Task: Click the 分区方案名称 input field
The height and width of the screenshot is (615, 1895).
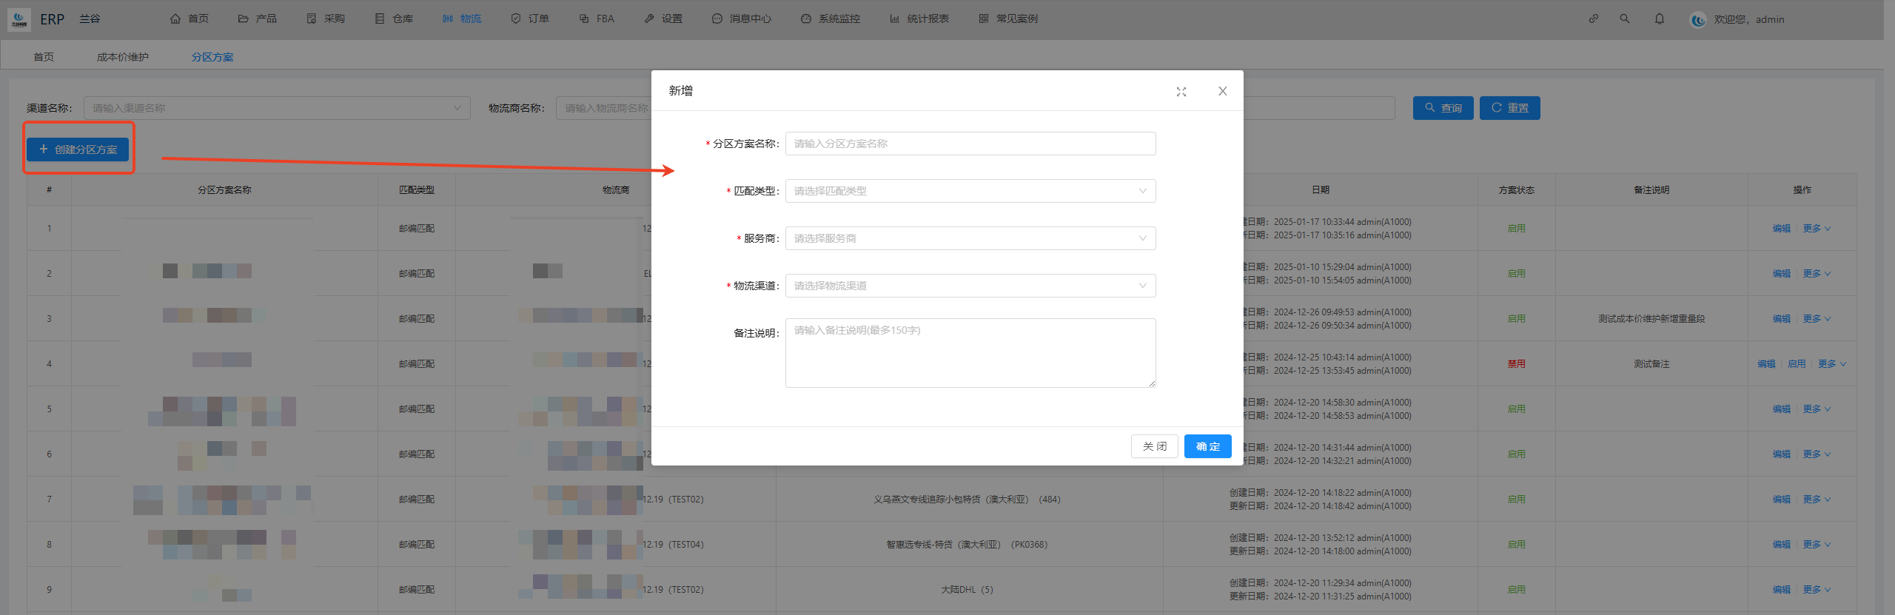Action: click(970, 144)
